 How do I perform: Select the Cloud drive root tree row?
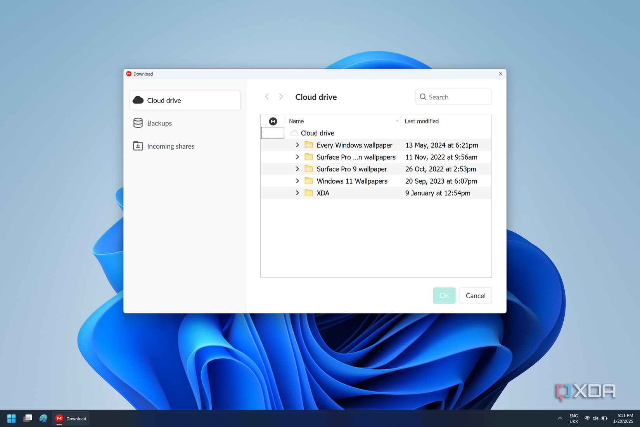[x=376, y=133]
